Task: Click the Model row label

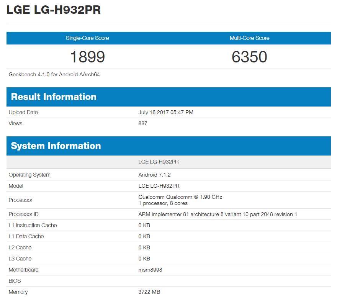Action: pyautogui.click(x=16, y=186)
